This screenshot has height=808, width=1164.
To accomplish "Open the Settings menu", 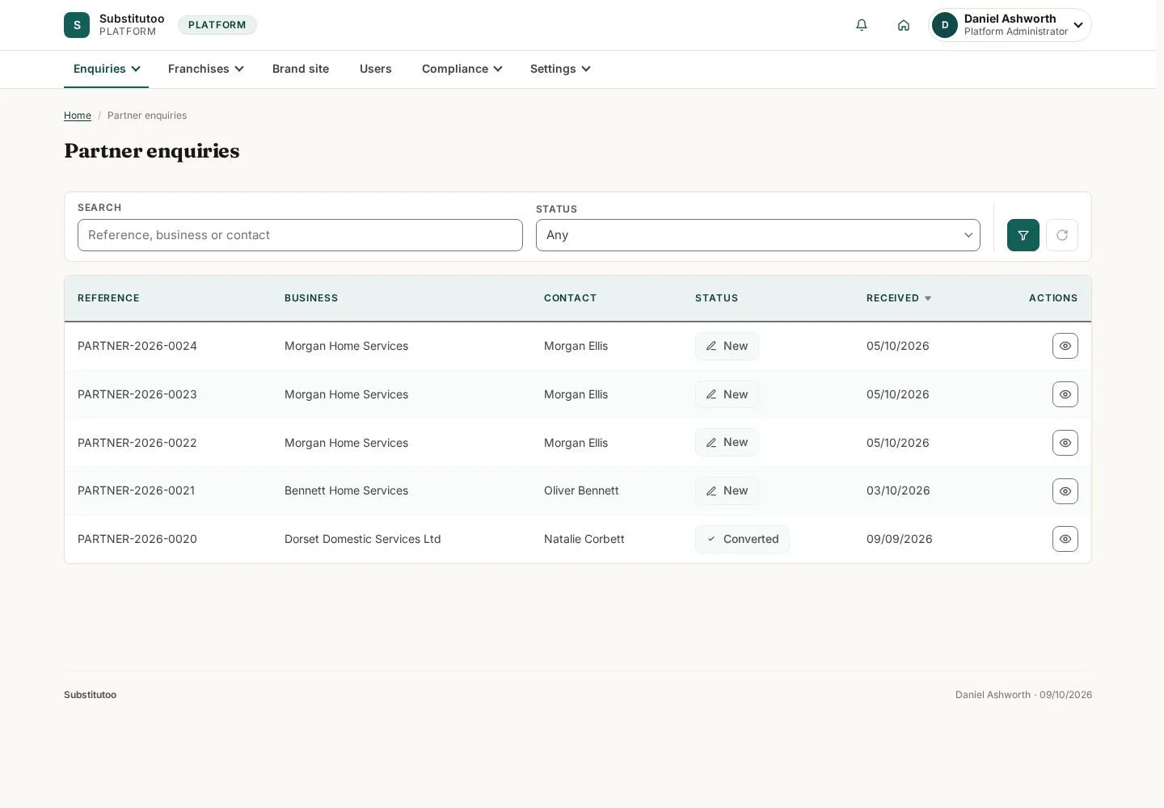I will tap(560, 69).
